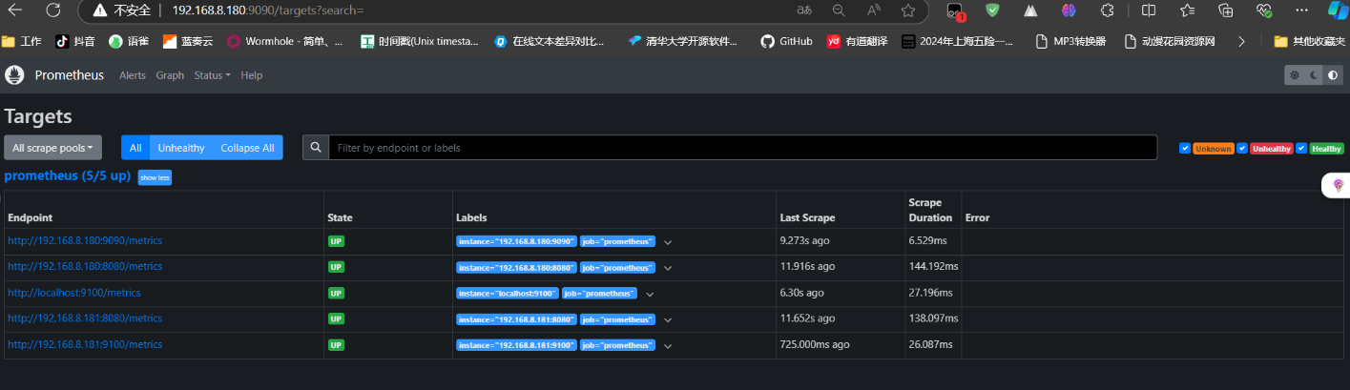Click the Prometheus logo icon

[x=13, y=75]
